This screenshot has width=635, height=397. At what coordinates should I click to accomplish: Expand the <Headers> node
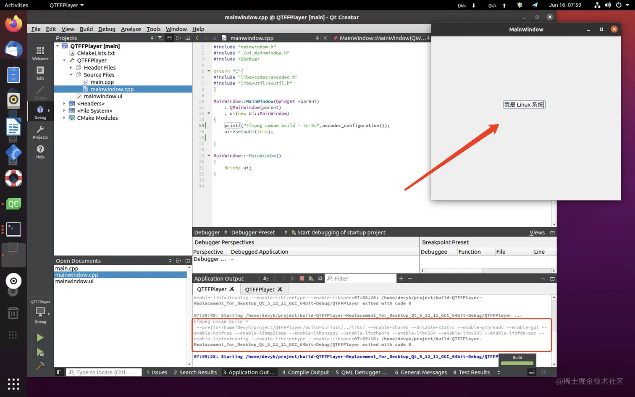pyautogui.click(x=64, y=103)
